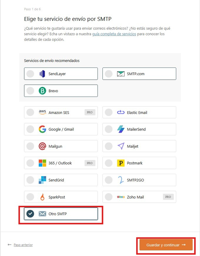
Task: Click the Microsoft 365 colored squares logo
Action: click(x=42, y=163)
